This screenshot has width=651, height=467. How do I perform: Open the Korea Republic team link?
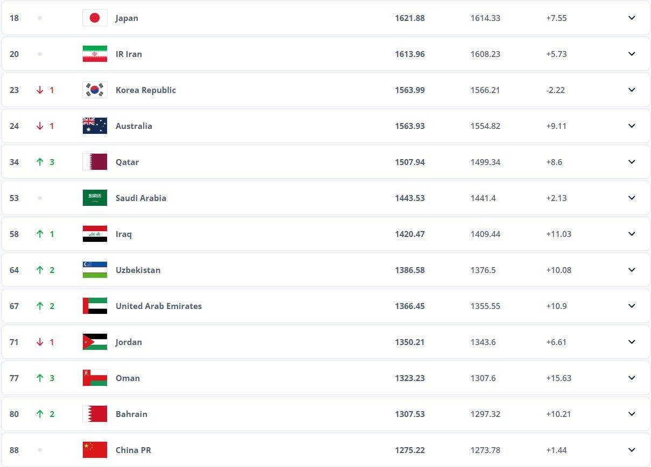pos(145,90)
